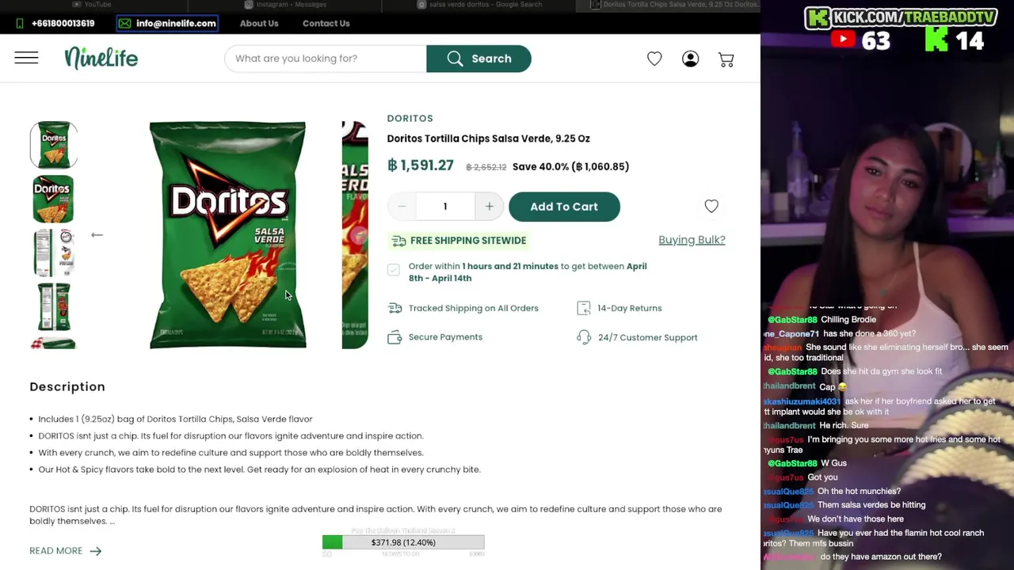This screenshot has height=570, width=1014.
Task: Open the user account icon
Action: click(x=691, y=59)
